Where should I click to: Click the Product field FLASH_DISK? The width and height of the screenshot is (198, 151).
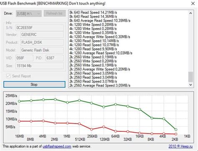pyautogui.click(x=42, y=42)
